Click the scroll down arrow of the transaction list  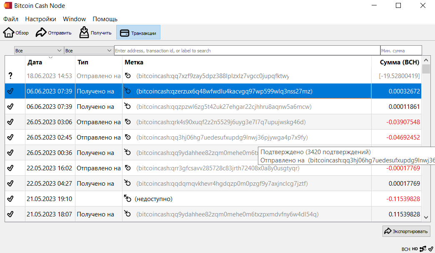tap(426, 218)
